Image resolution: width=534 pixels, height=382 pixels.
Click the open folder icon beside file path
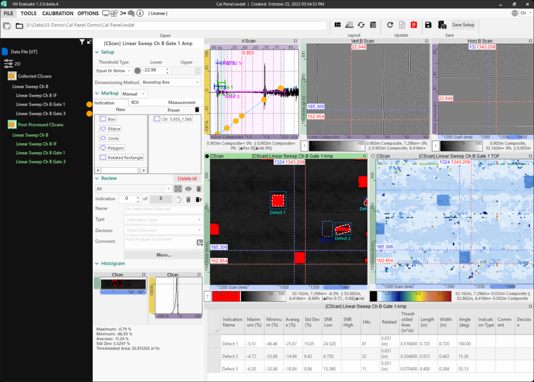point(19,26)
